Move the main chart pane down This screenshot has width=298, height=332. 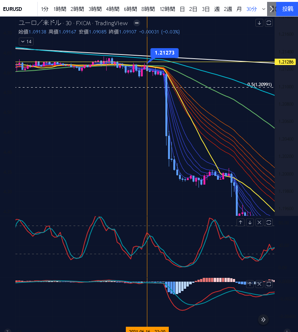[x=259, y=23]
